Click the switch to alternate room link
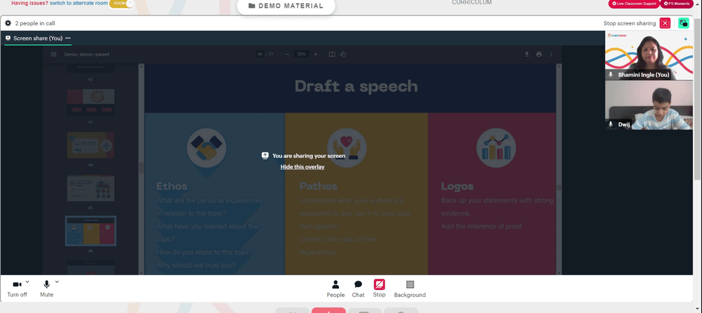 pos(78,4)
